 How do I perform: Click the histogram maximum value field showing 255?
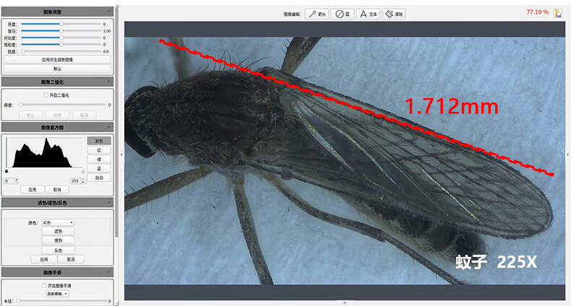coord(75,180)
